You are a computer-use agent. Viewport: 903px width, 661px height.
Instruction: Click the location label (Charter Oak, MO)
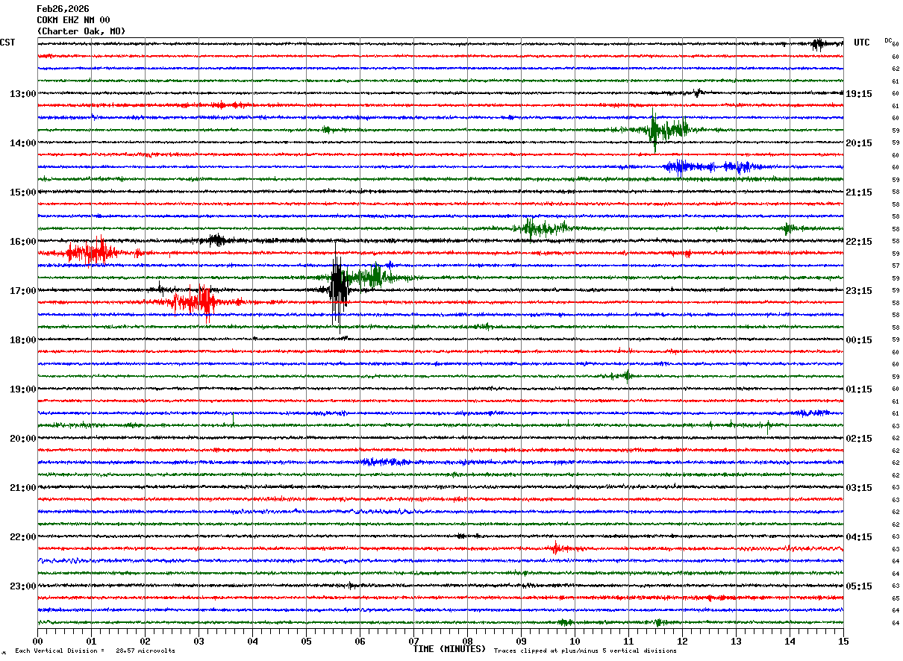click(81, 31)
